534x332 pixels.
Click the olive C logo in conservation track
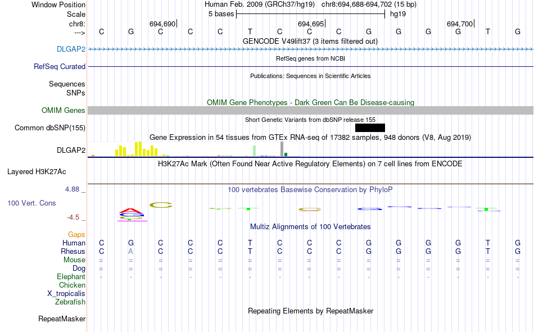[x=161, y=205]
